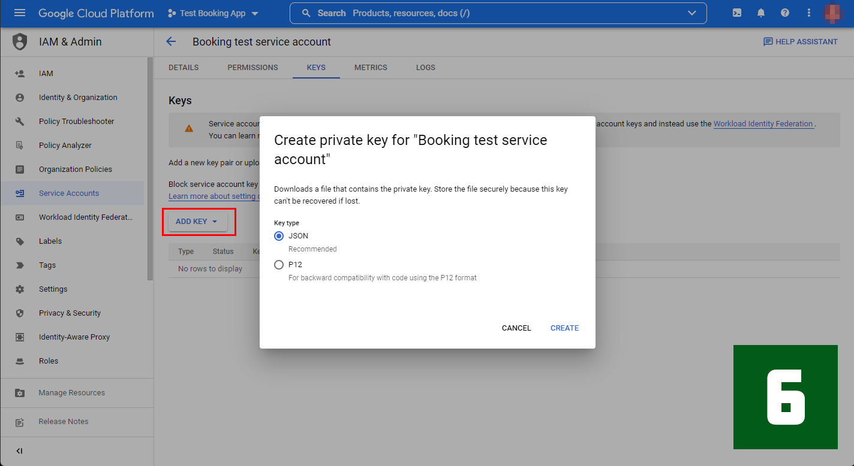Screen dimensions: 854x466
Task: Switch to the PERMISSIONS tab
Action: click(252, 68)
